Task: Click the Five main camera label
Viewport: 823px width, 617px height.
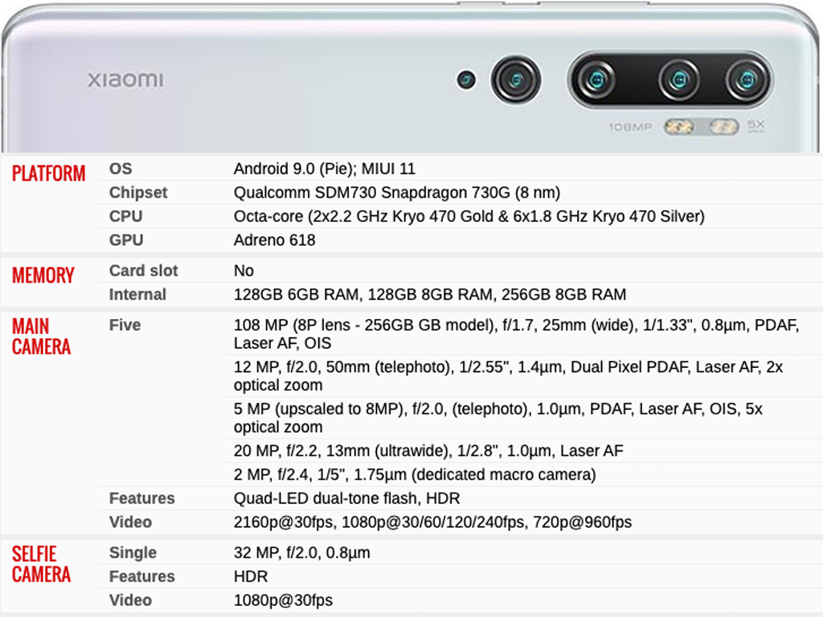Action: click(125, 325)
